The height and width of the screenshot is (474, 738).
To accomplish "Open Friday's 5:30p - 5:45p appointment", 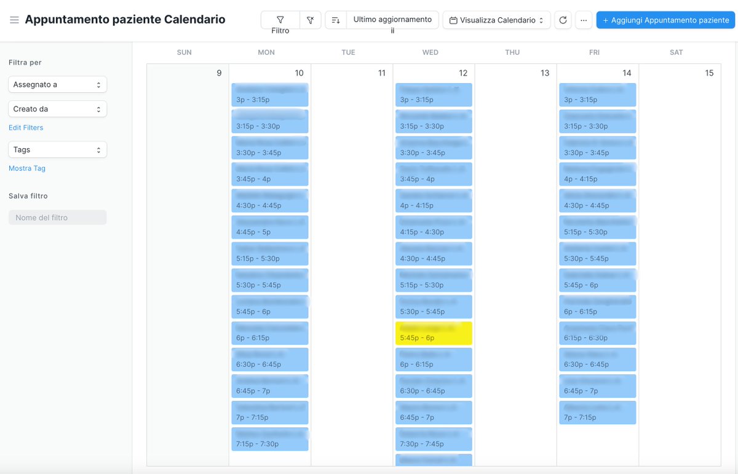I will [x=598, y=253].
